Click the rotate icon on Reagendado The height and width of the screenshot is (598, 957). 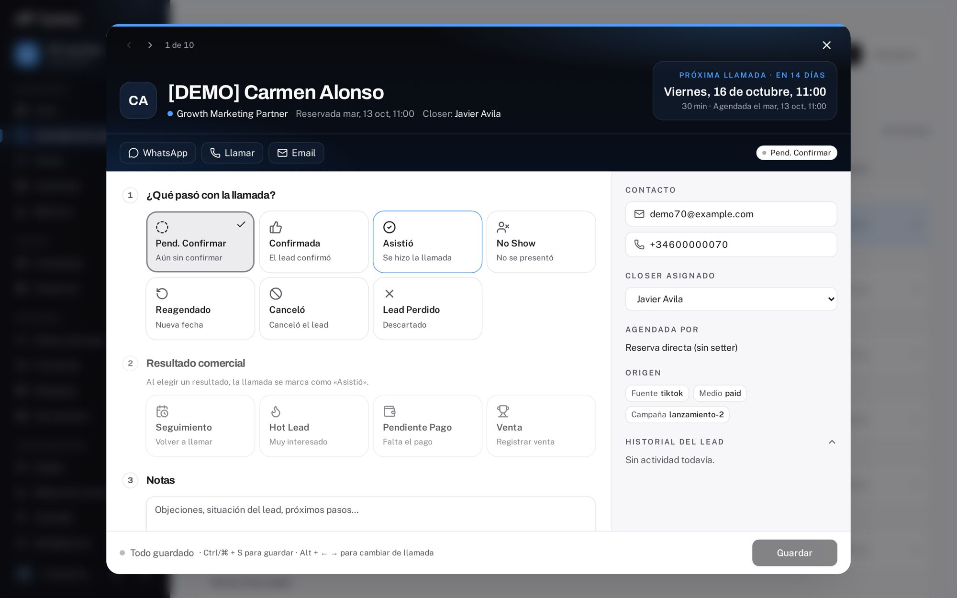[x=162, y=293]
